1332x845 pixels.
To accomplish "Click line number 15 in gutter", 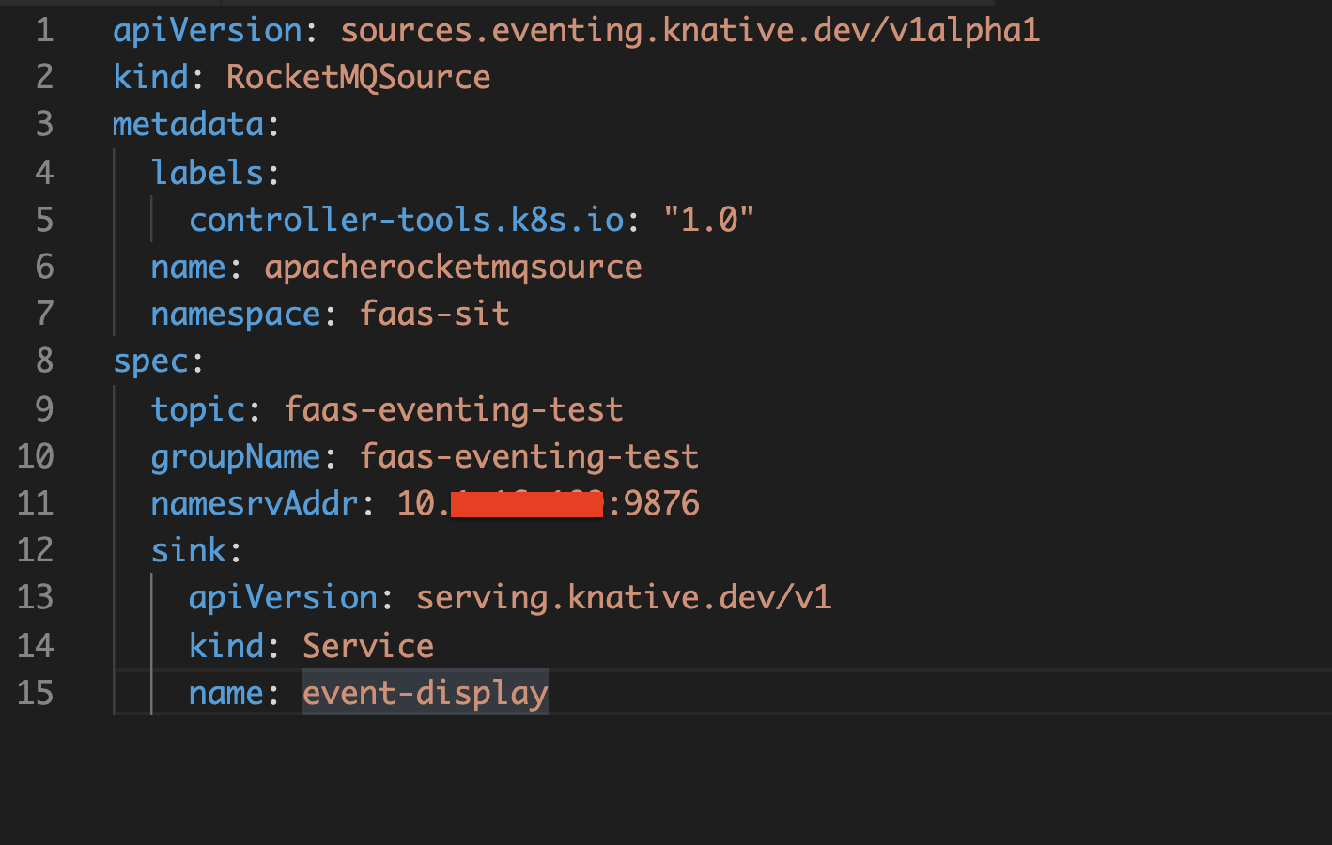I will click(35, 693).
